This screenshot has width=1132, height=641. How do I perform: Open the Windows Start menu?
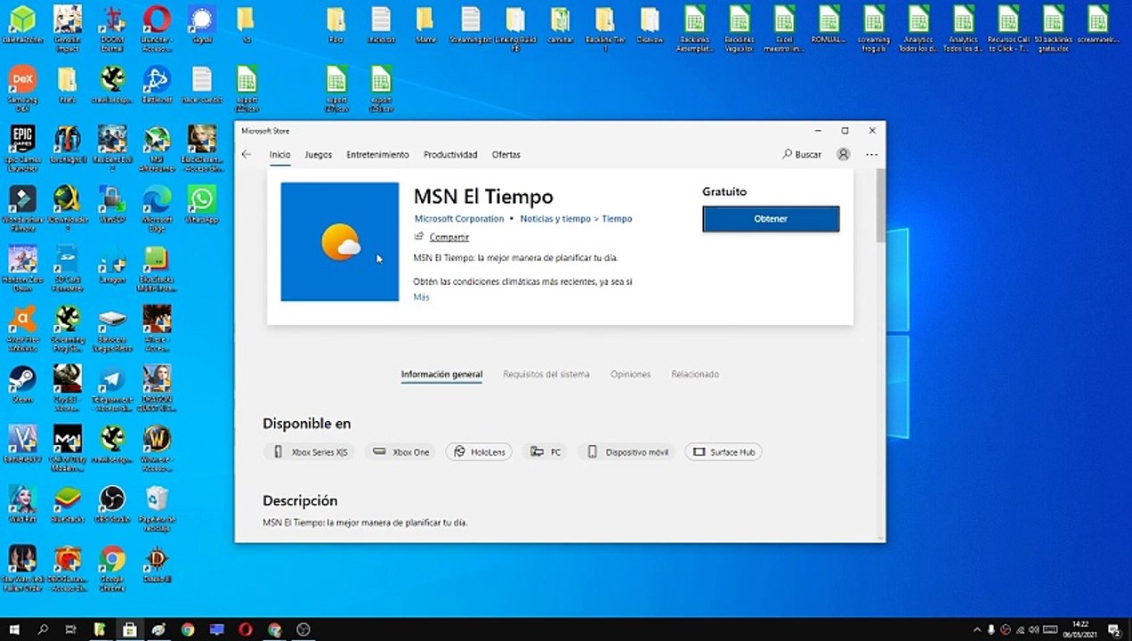[x=14, y=629]
